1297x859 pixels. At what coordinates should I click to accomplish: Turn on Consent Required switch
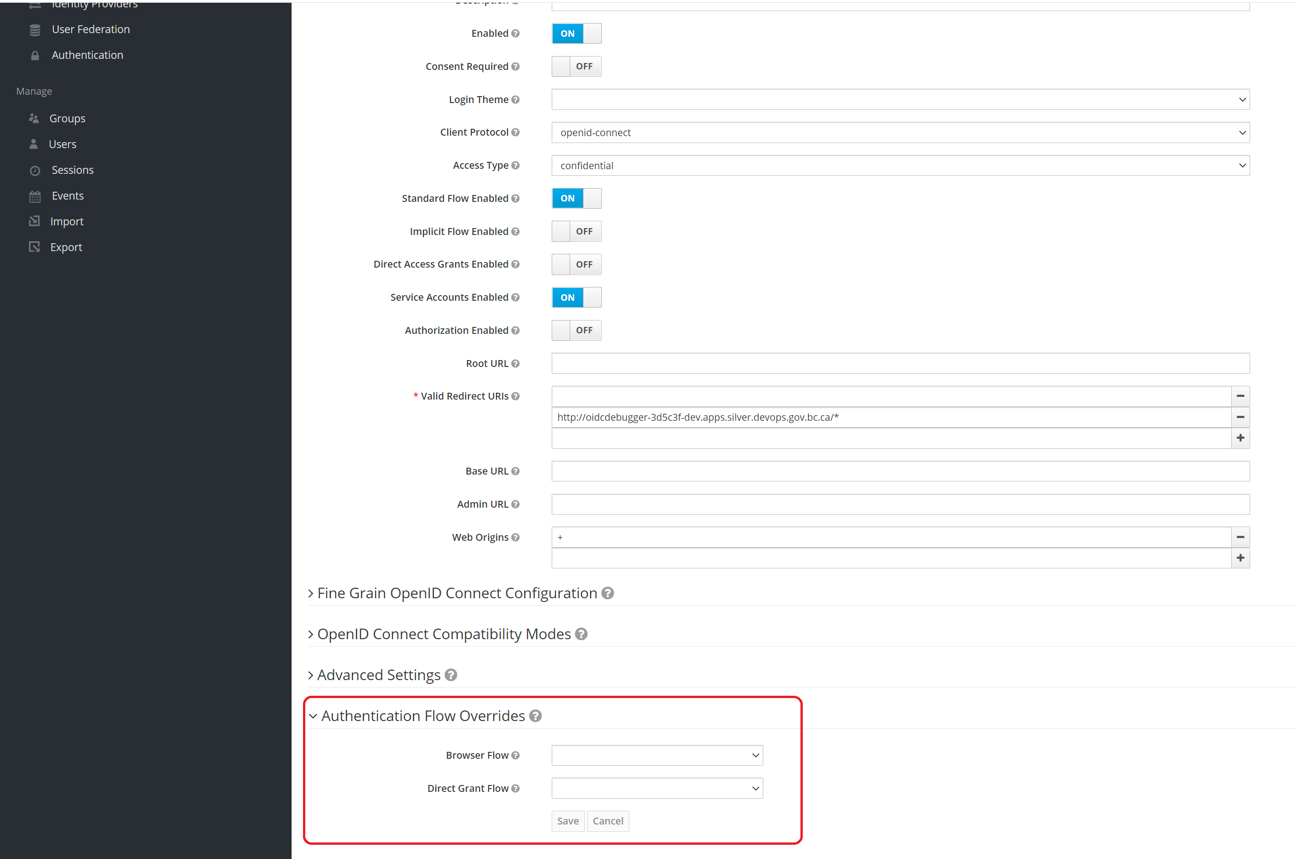click(x=576, y=66)
